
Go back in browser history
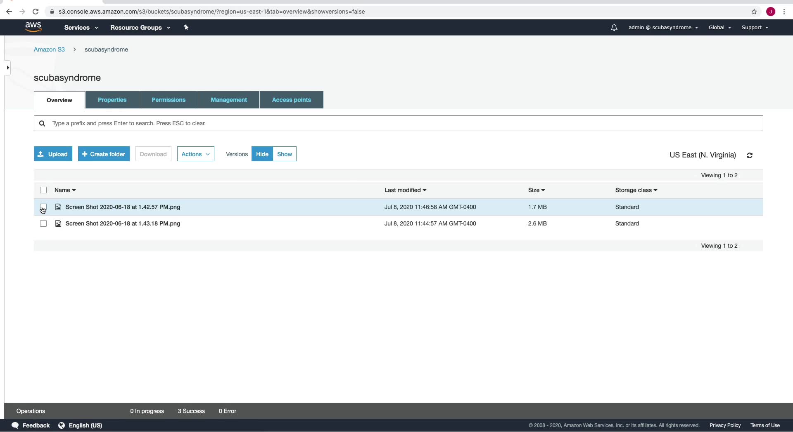(9, 12)
